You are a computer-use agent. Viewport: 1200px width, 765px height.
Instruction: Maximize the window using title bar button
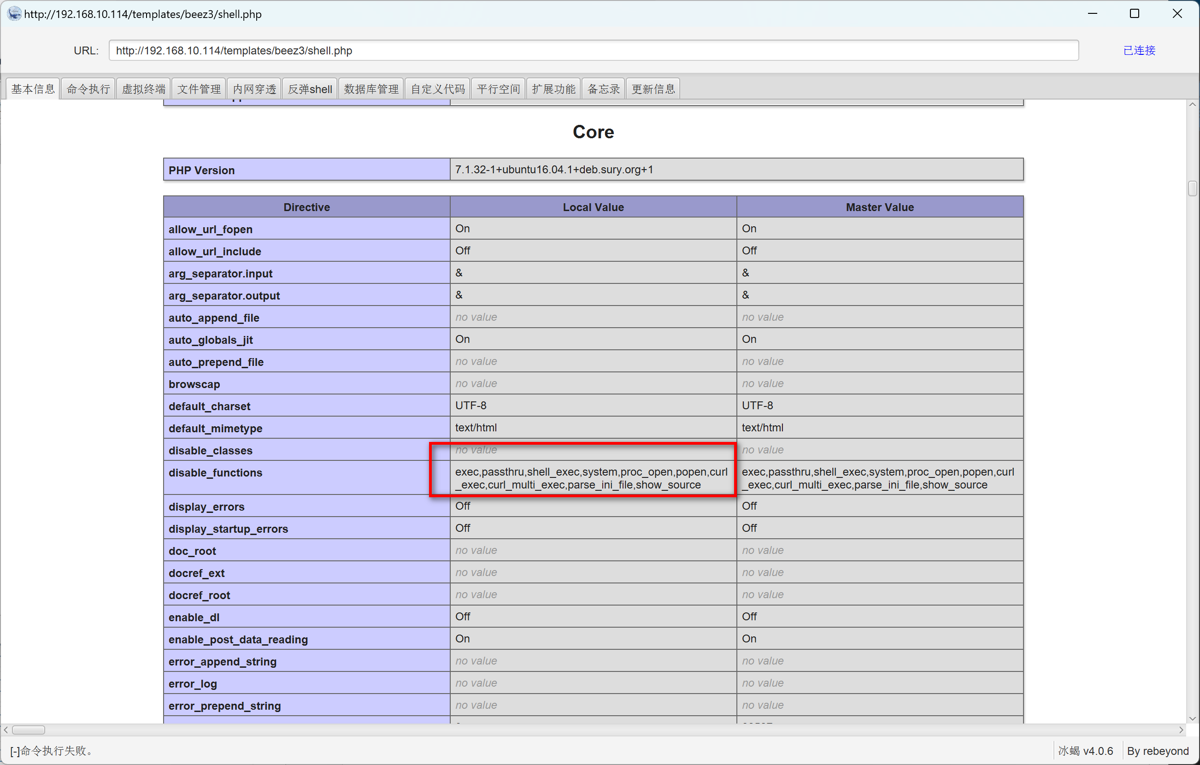click(1134, 13)
